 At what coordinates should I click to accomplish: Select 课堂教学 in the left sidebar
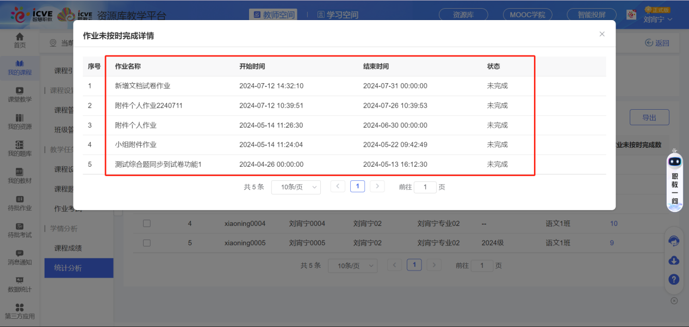tap(20, 96)
